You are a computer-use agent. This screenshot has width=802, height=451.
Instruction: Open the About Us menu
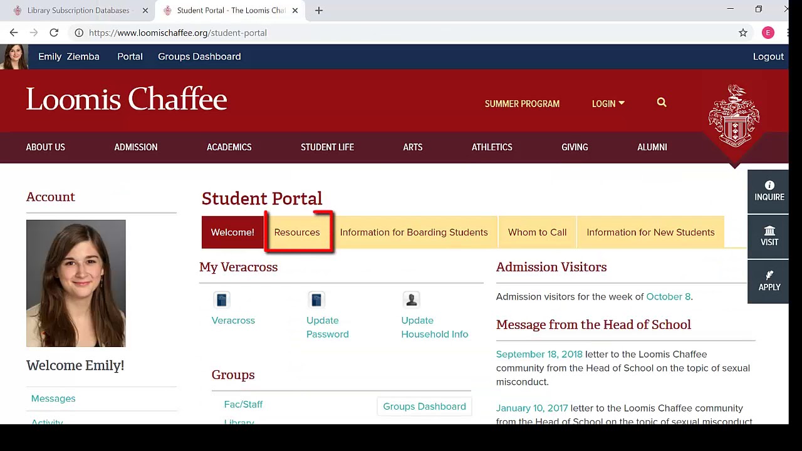click(46, 147)
